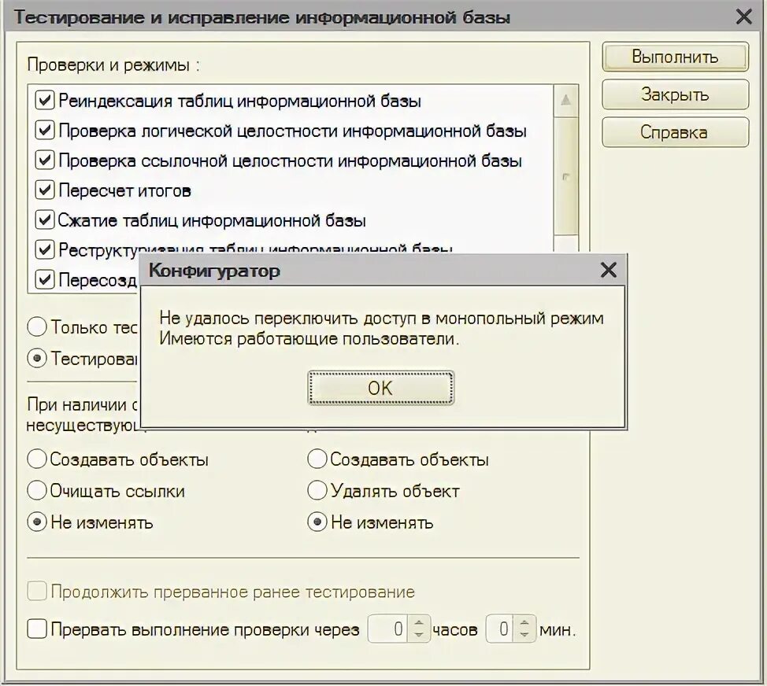Toggle the Пересчет итогов checkbox
Image resolution: width=767 pixels, height=686 pixels.
pos(45,190)
